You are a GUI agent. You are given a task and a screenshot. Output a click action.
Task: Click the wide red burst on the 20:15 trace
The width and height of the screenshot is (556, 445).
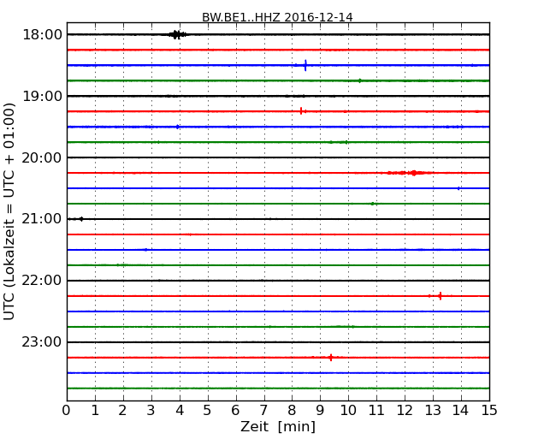(x=408, y=173)
